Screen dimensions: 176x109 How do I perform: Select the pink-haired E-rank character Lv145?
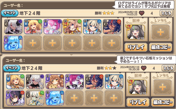(53, 27)
